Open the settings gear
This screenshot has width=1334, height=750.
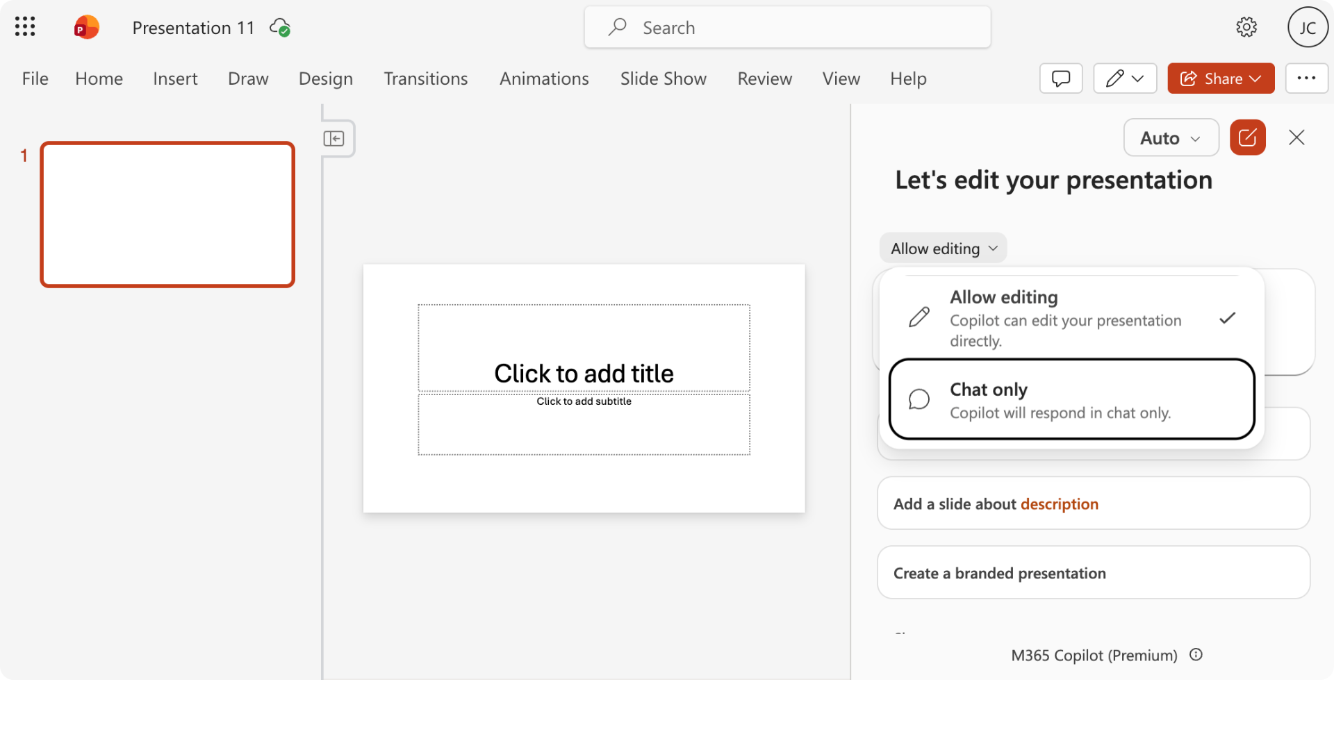pyautogui.click(x=1246, y=27)
